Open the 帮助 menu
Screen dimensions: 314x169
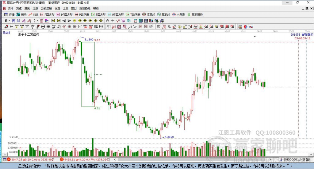[96, 8]
